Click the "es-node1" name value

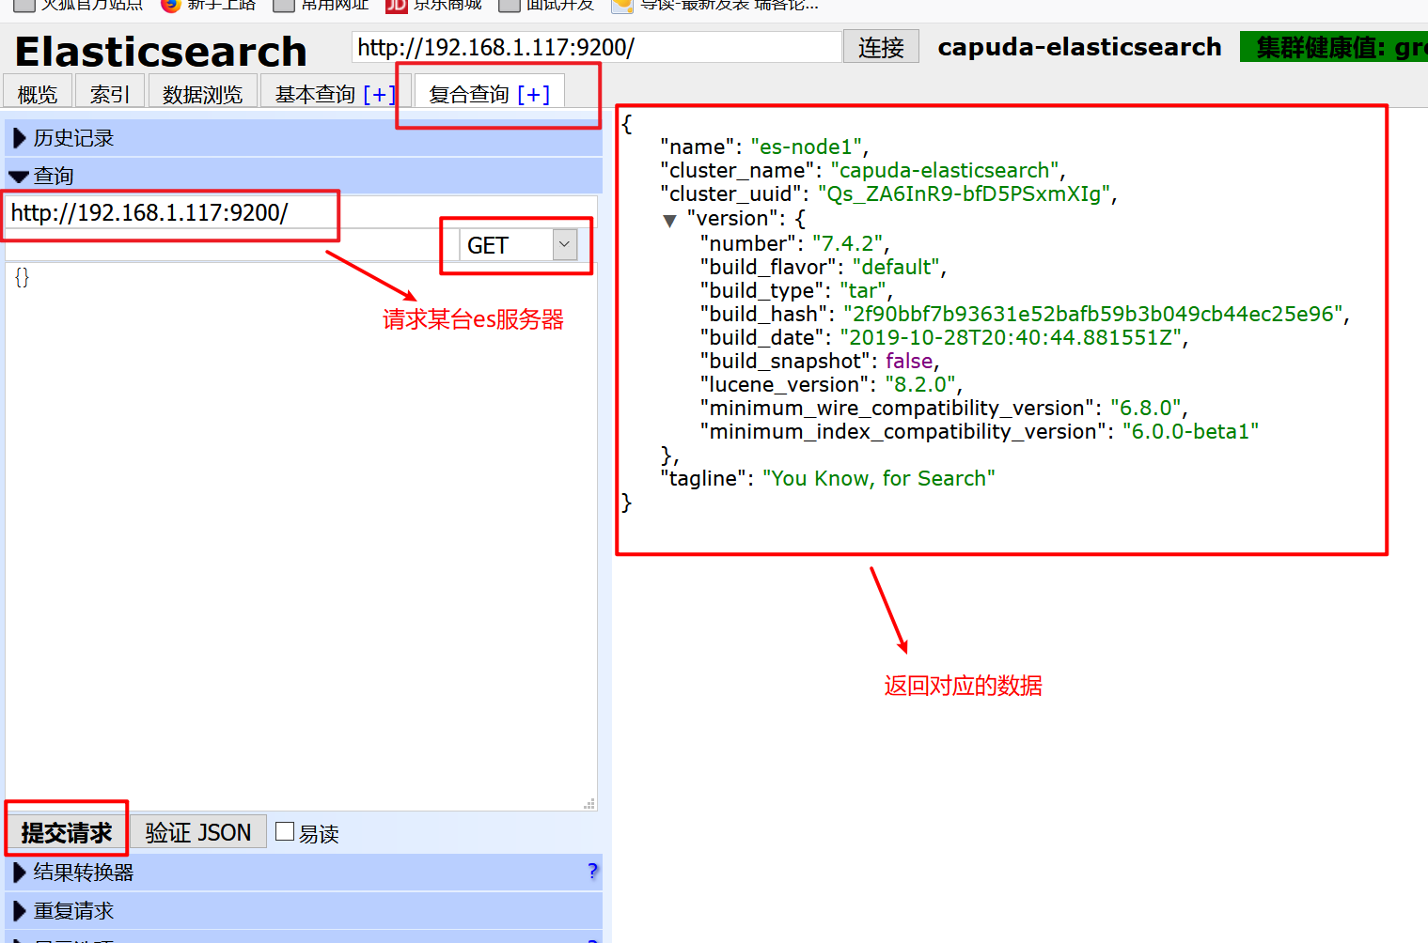click(807, 147)
